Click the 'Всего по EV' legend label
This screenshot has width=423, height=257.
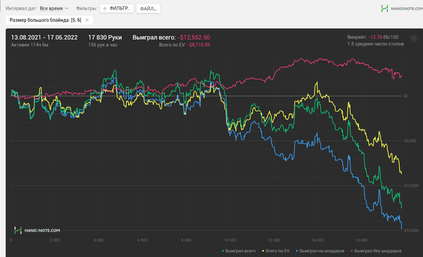[x=278, y=250]
